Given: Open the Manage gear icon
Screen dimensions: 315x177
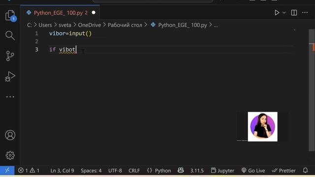Looking at the screenshot, I should click(x=10, y=155).
